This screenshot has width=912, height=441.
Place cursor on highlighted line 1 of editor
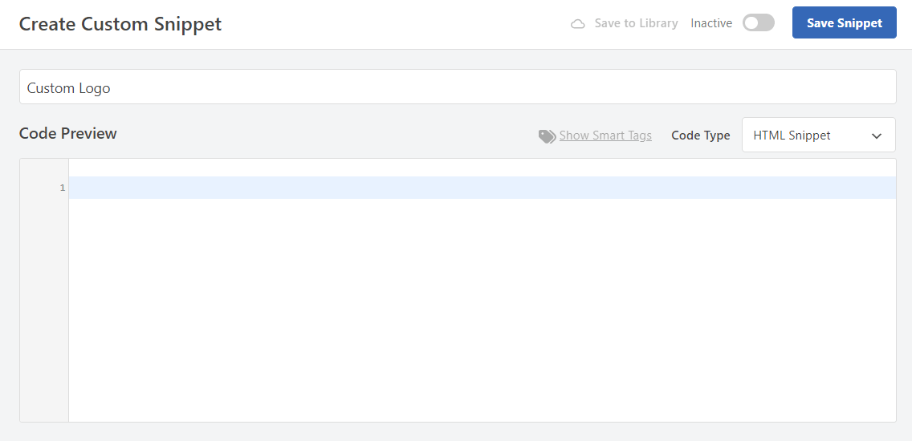[482, 188]
